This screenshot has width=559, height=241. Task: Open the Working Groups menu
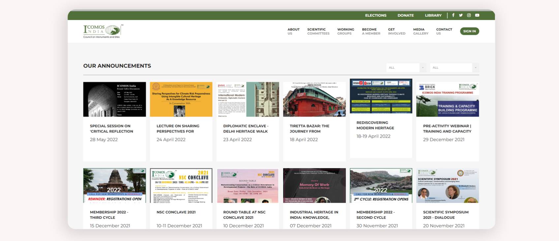click(346, 31)
